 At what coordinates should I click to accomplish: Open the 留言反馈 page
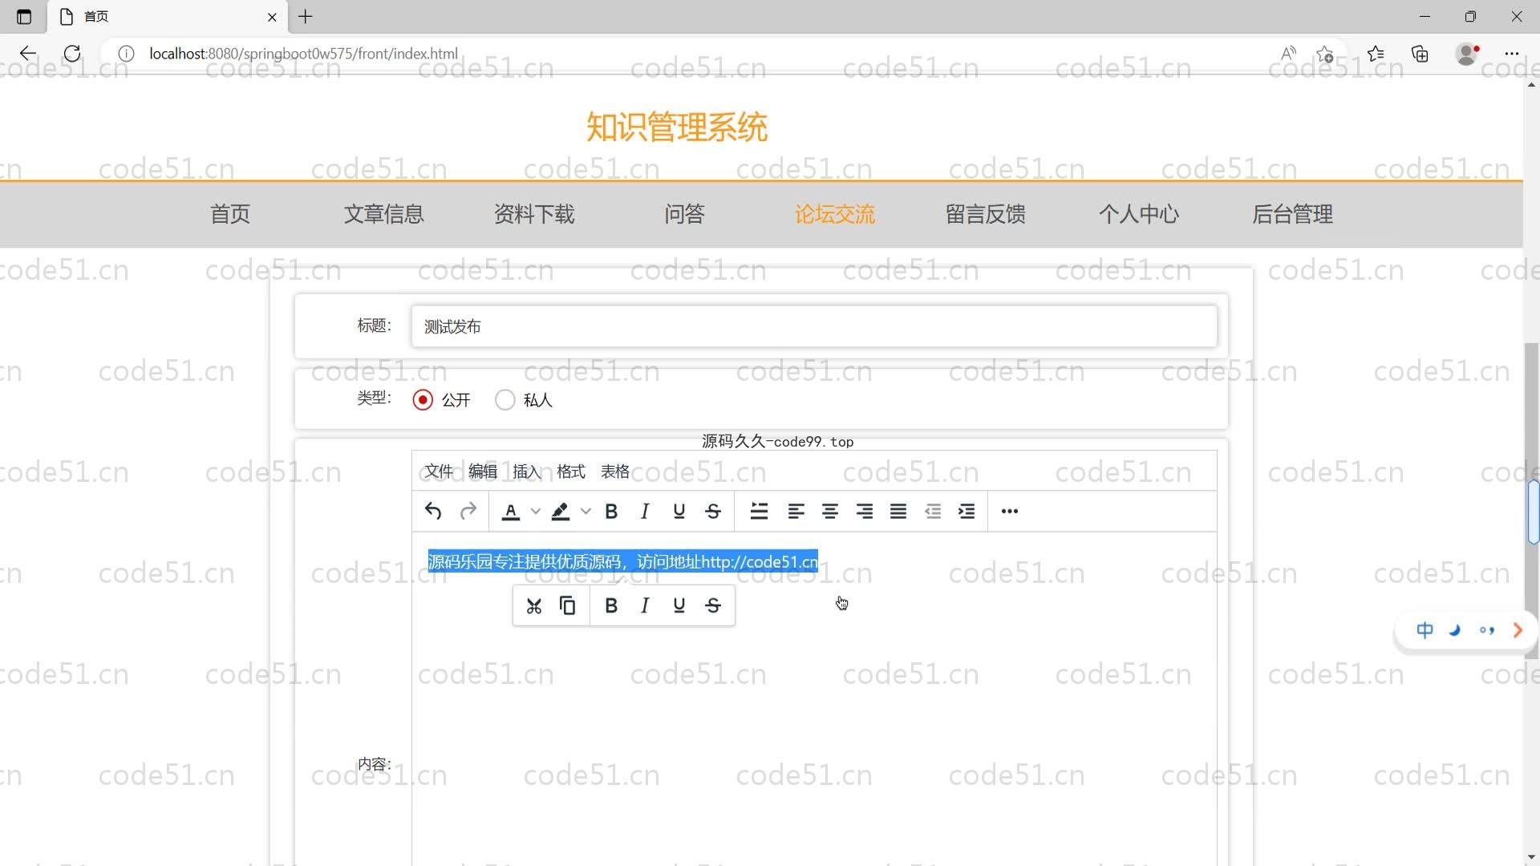pyautogui.click(x=986, y=214)
